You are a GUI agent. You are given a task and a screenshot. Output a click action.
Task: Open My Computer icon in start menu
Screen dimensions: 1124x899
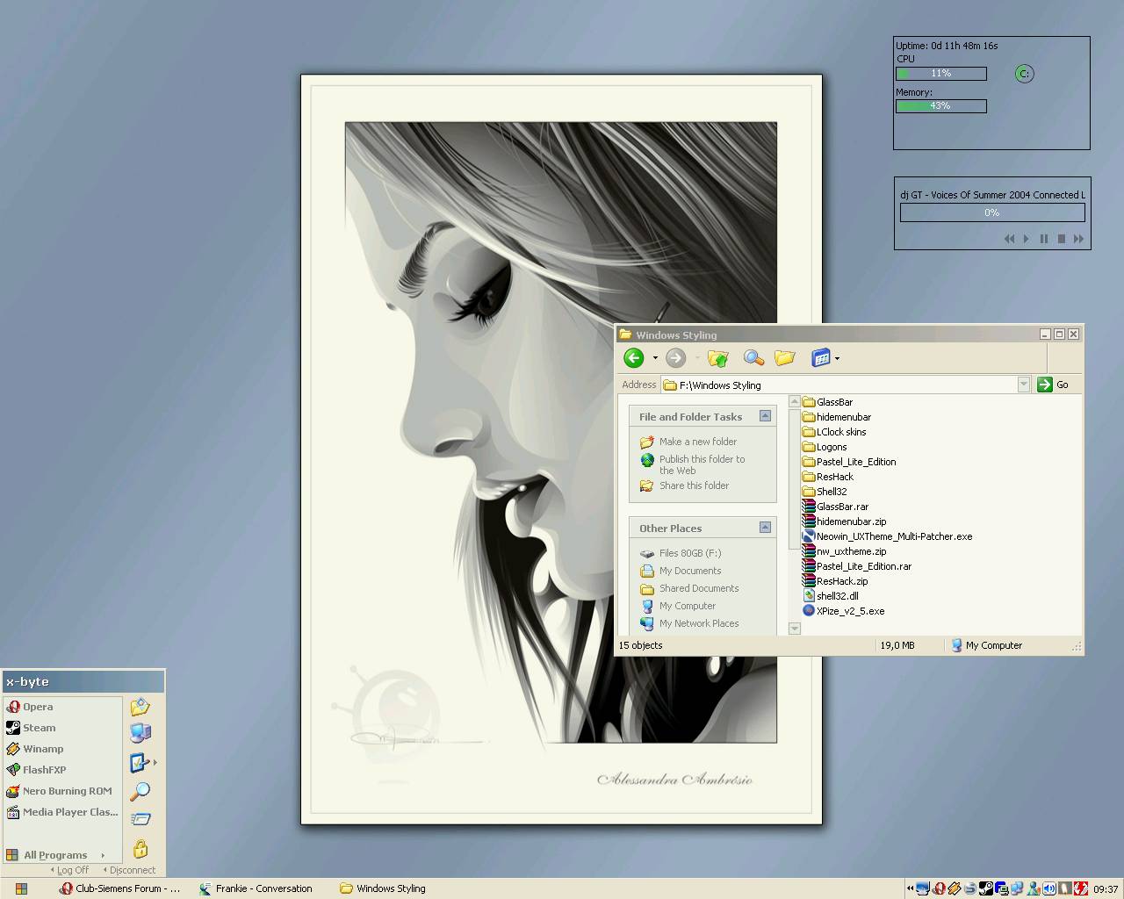pos(140,732)
